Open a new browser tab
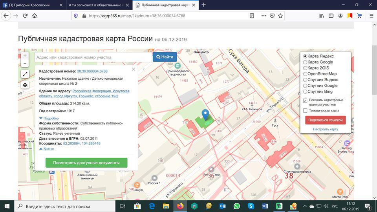Screen dimensions: 377x212 [203, 5]
